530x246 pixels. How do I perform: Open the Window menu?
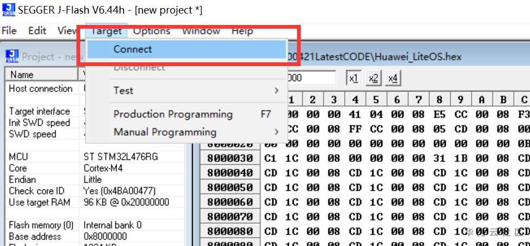(201, 31)
